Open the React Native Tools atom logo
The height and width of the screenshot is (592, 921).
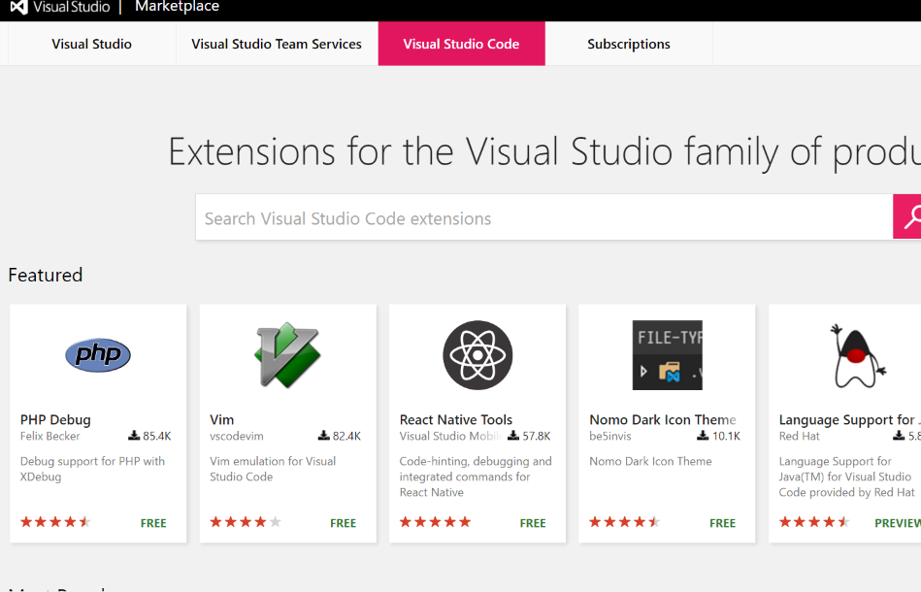click(x=477, y=355)
